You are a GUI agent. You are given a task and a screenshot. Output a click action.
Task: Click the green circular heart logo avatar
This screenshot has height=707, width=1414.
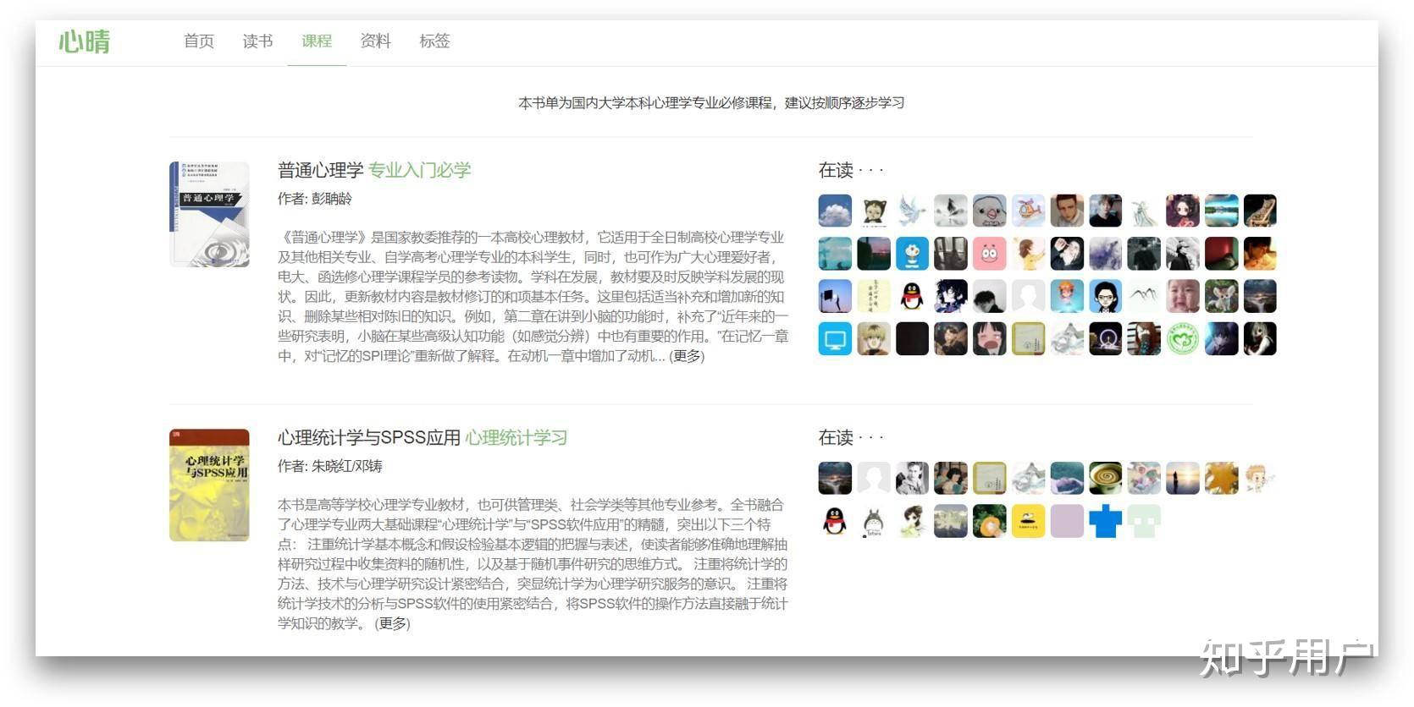coord(1183,339)
